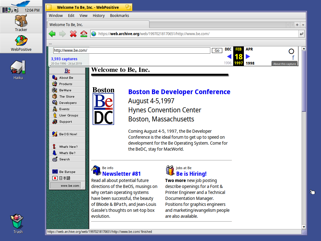The height and width of the screenshot is (241, 321).
Task: Click the go/enter arrow at URL bar end
Action: tap(301, 34)
